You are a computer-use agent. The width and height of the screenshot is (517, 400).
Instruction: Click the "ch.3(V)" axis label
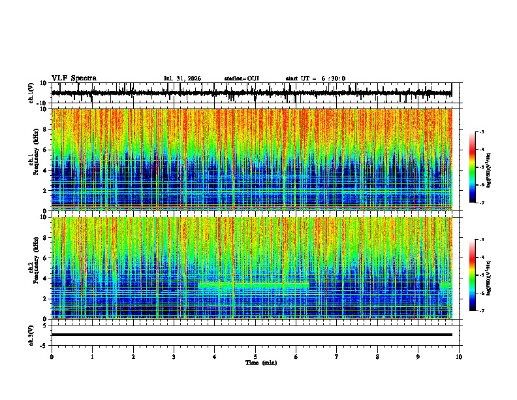click(x=31, y=335)
